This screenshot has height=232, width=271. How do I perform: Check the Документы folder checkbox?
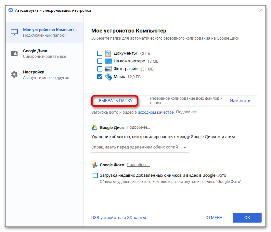[100, 53]
